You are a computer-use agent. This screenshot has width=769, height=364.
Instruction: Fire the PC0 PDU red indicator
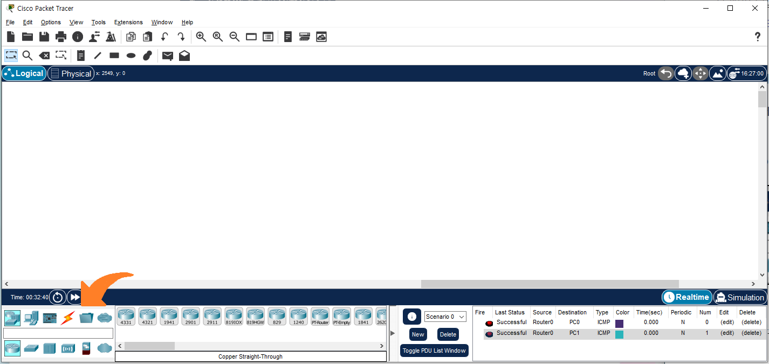tap(489, 323)
